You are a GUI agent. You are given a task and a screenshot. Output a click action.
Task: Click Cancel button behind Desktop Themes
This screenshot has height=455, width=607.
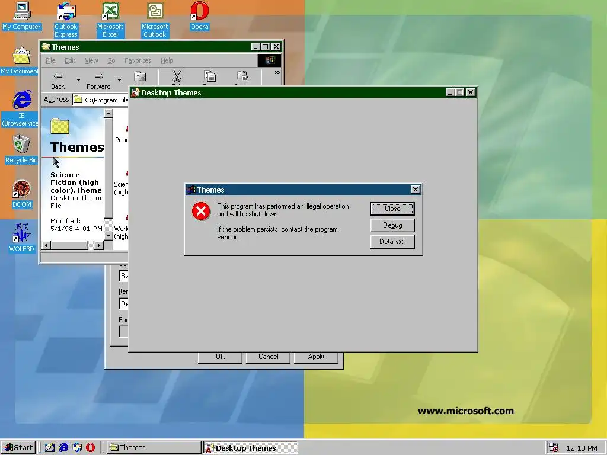click(x=268, y=357)
